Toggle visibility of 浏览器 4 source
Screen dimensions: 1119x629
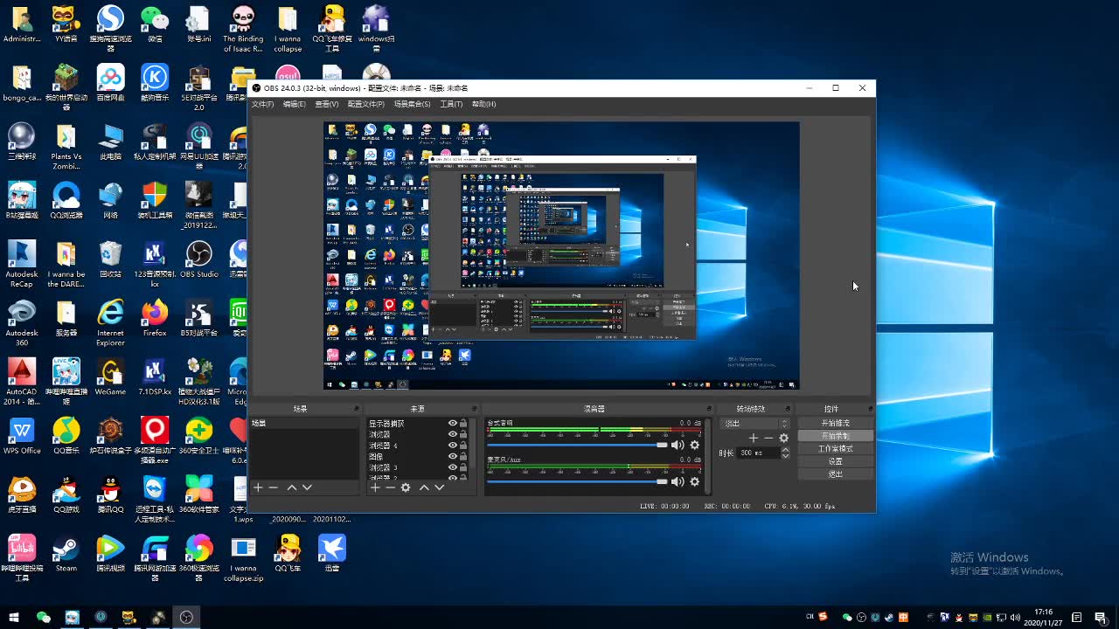click(453, 446)
